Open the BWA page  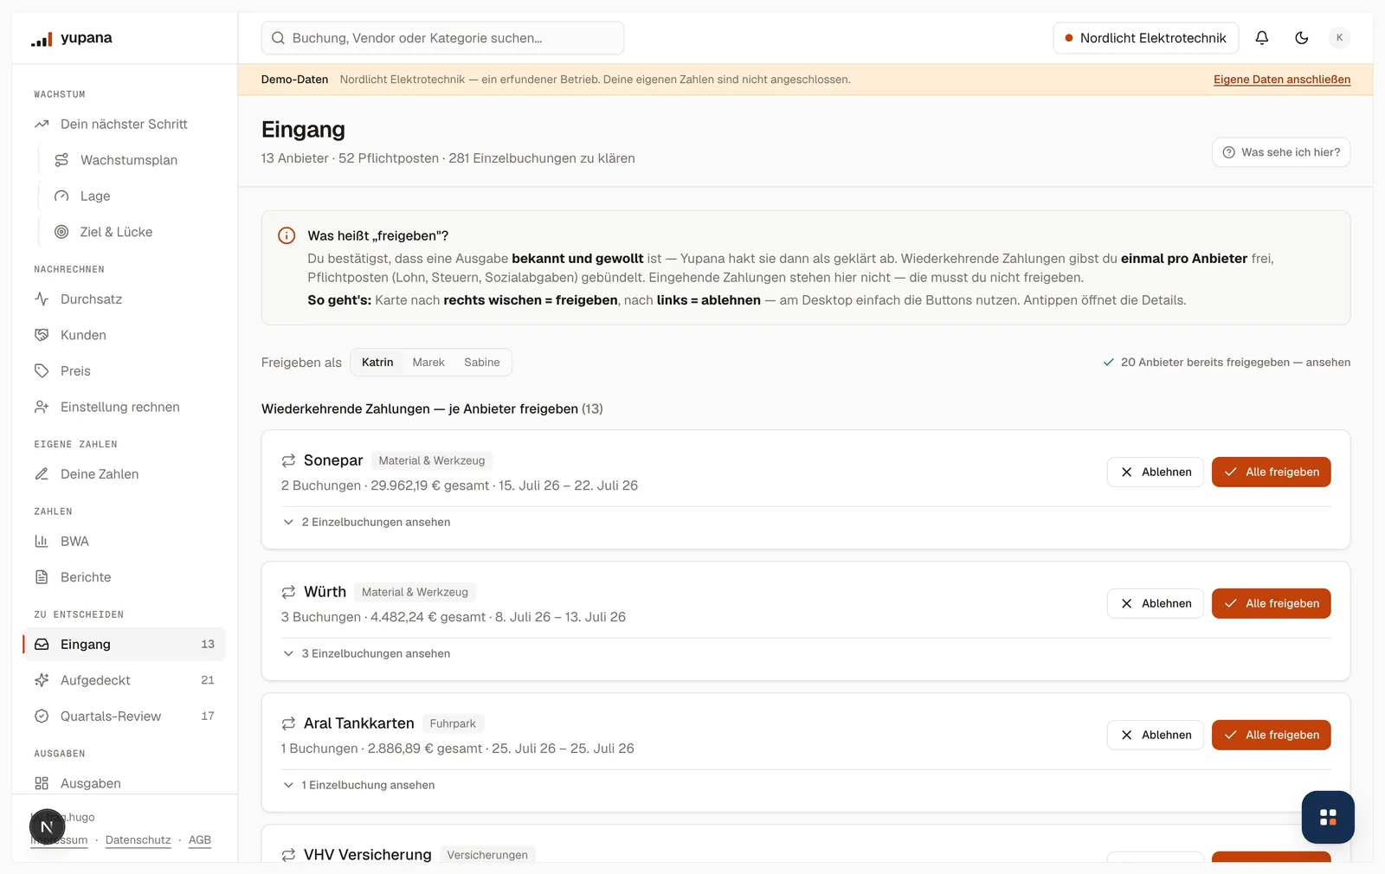tap(124, 542)
